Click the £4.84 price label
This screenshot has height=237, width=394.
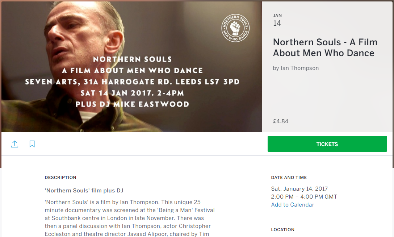(x=280, y=121)
